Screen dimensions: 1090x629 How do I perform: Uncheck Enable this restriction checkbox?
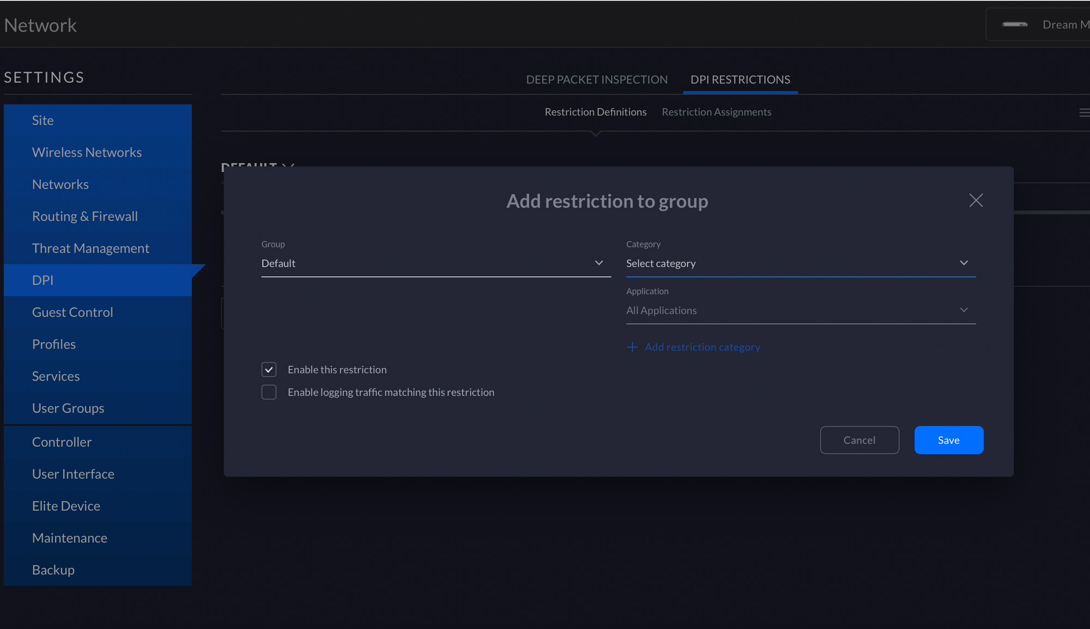coord(269,370)
